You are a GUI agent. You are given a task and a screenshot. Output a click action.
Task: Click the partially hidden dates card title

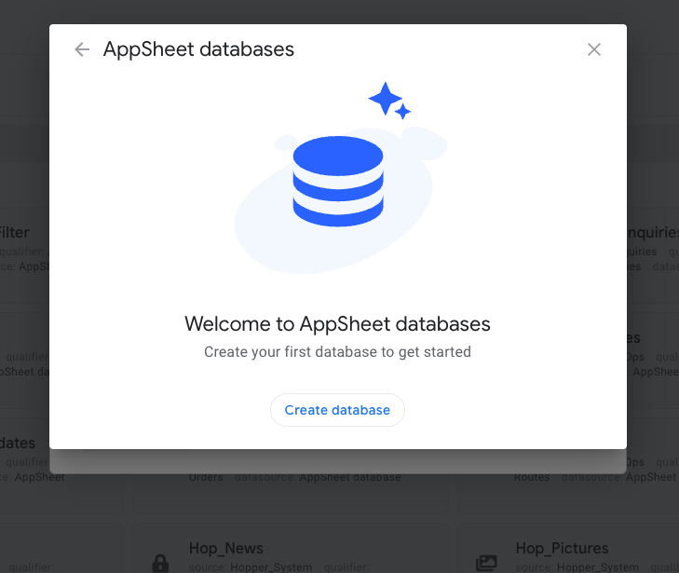18,443
